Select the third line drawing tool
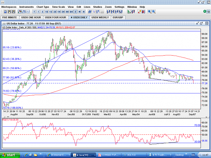The height and width of the screenshot is (158, 211). [x=117, y=12]
